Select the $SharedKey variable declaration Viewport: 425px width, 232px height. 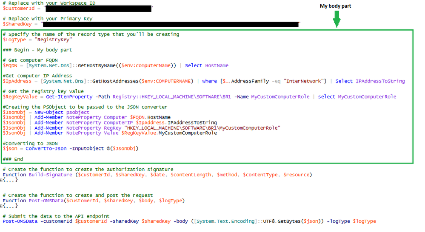(x=17, y=24)
